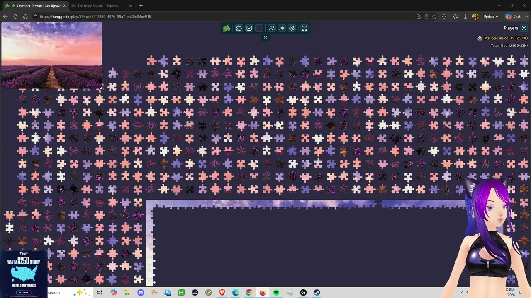Open Spotify from the taskbar
The width and height of the screenshot is (531, 298).
pyautogui.click(x=276, y=293)
